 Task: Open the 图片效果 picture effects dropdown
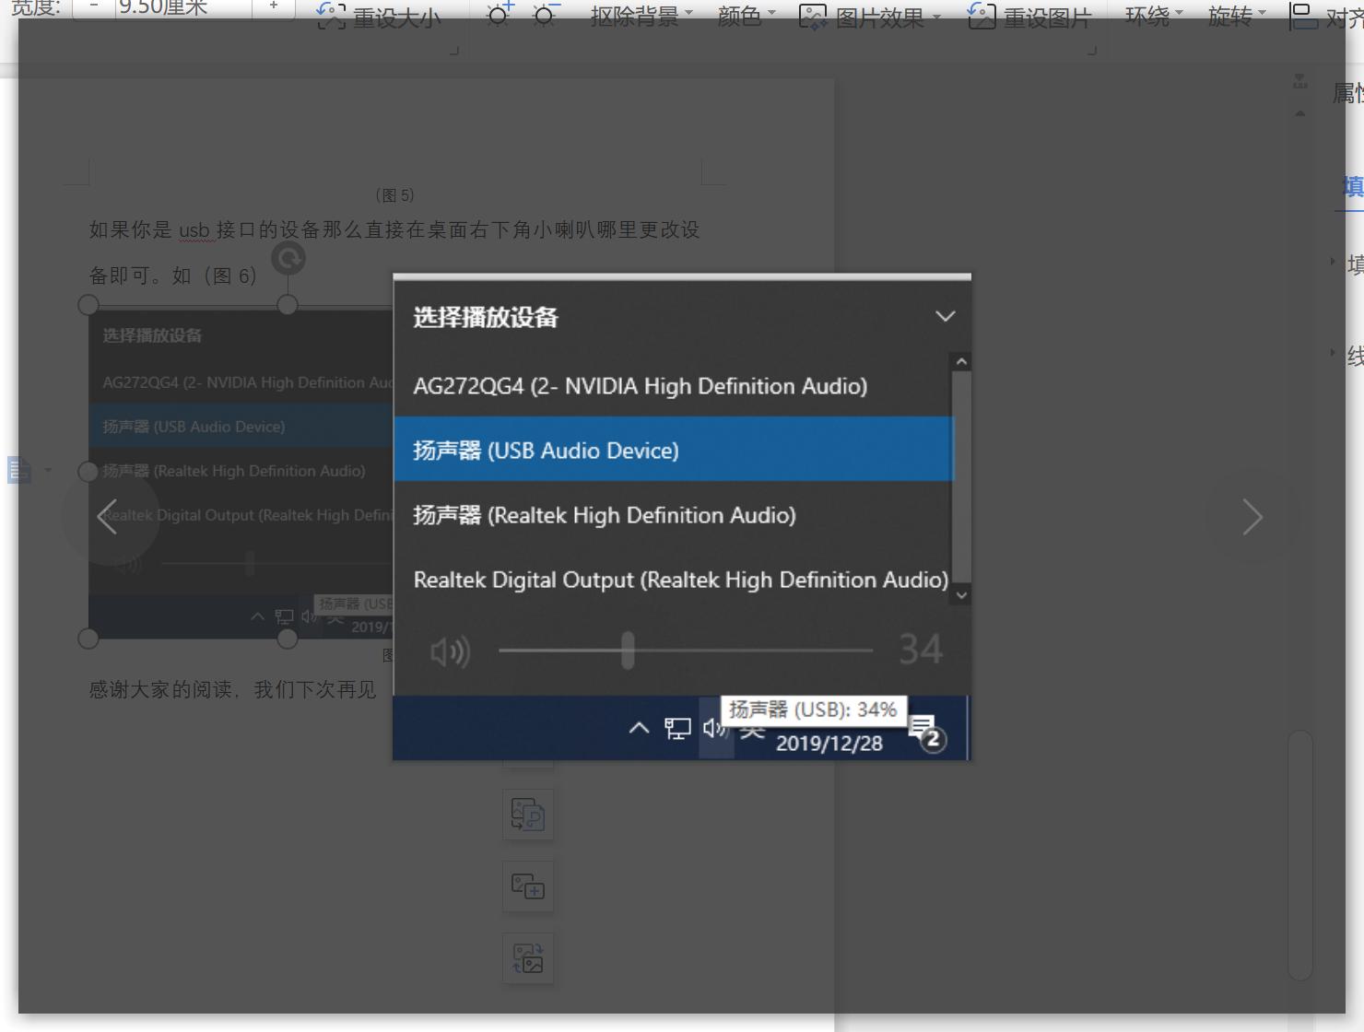[870, 17]
